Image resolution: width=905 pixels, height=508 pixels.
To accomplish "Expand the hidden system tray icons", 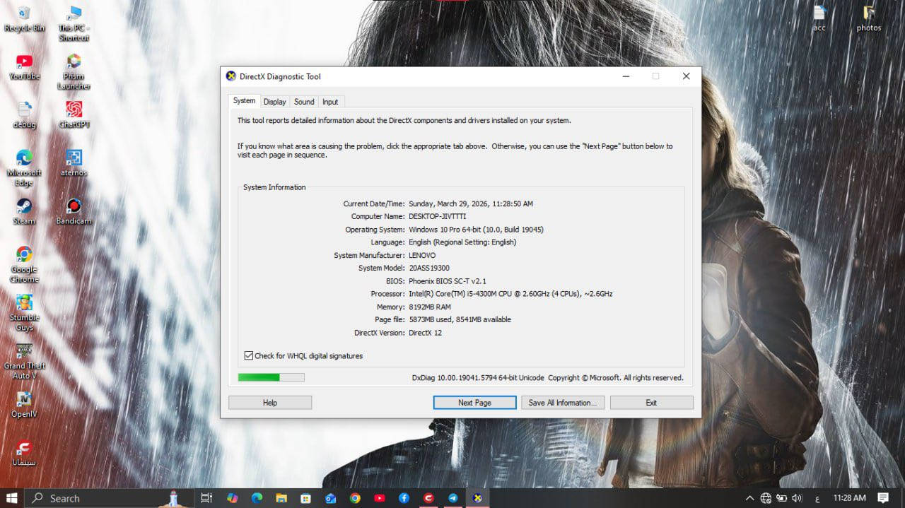I will (x=749, y=498).
